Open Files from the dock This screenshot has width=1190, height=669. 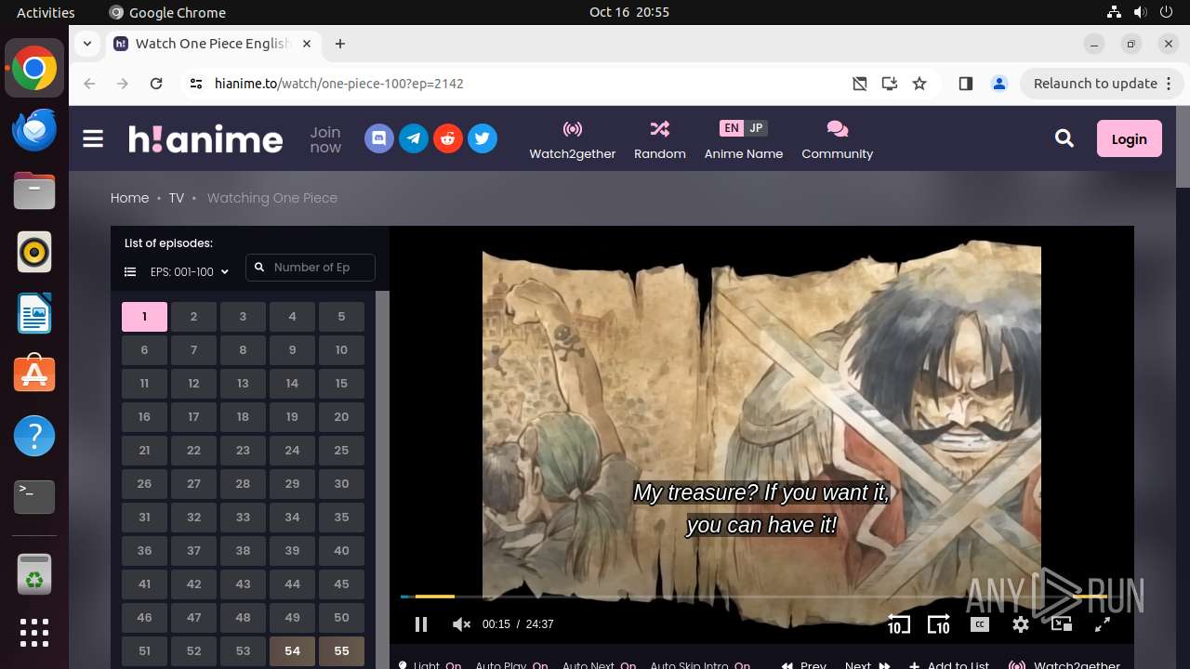[x=34, y=190]
